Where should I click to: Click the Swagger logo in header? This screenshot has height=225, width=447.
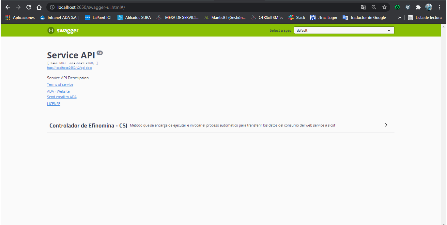63,30
